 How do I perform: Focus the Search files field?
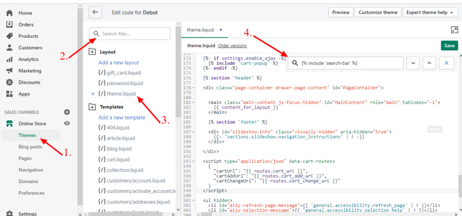click(129, 33)
